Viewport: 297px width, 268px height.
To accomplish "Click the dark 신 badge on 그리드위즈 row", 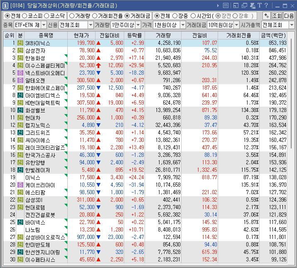I will click(x=20, y=133).
